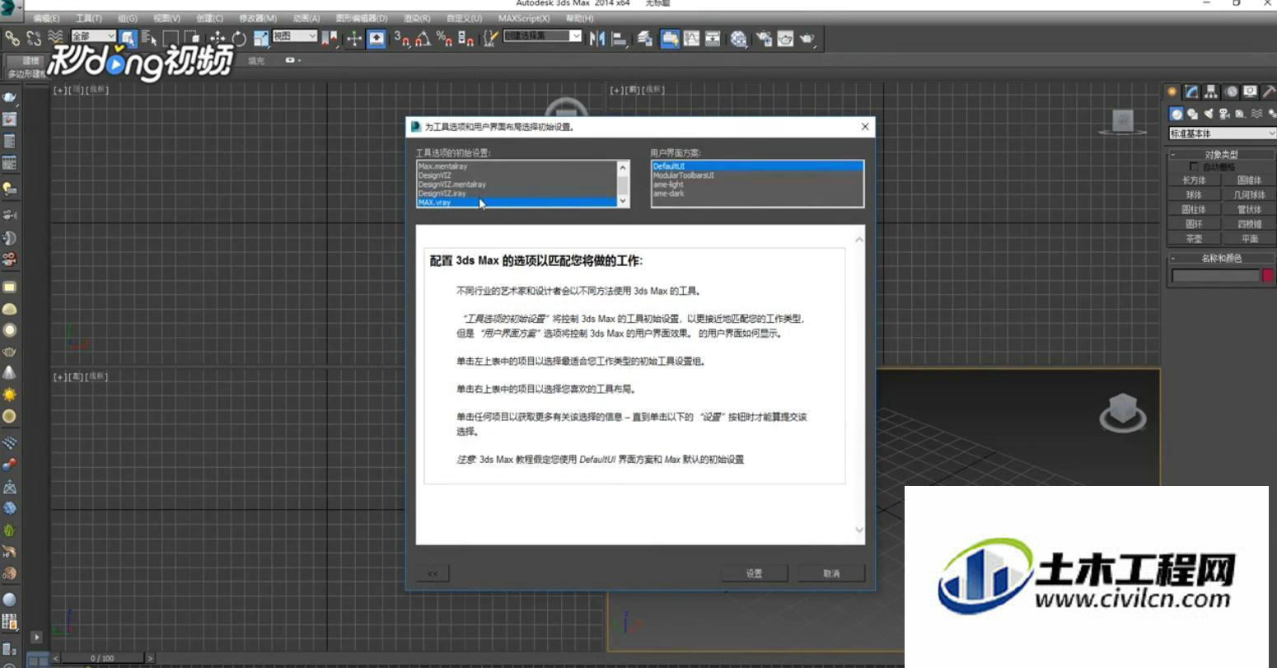
Task: Open the ribbon minimize options dropdown
Action: coord(293,60)
